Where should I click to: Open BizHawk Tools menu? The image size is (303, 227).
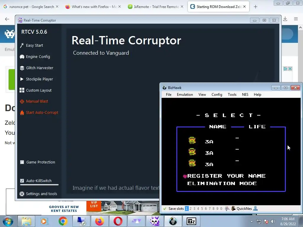coord(232,95)
